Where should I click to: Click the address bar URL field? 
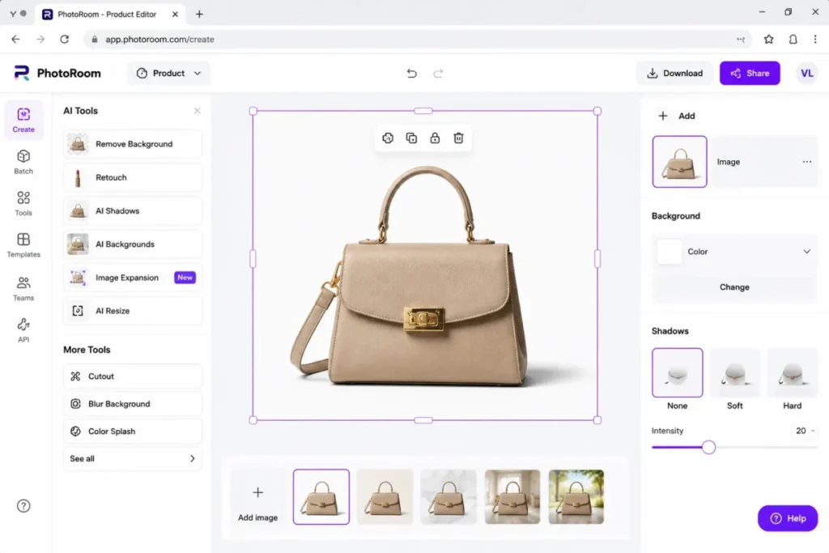click(x=418, y=39)
